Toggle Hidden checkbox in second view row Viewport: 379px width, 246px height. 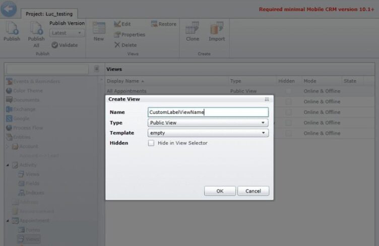(288, 101)
